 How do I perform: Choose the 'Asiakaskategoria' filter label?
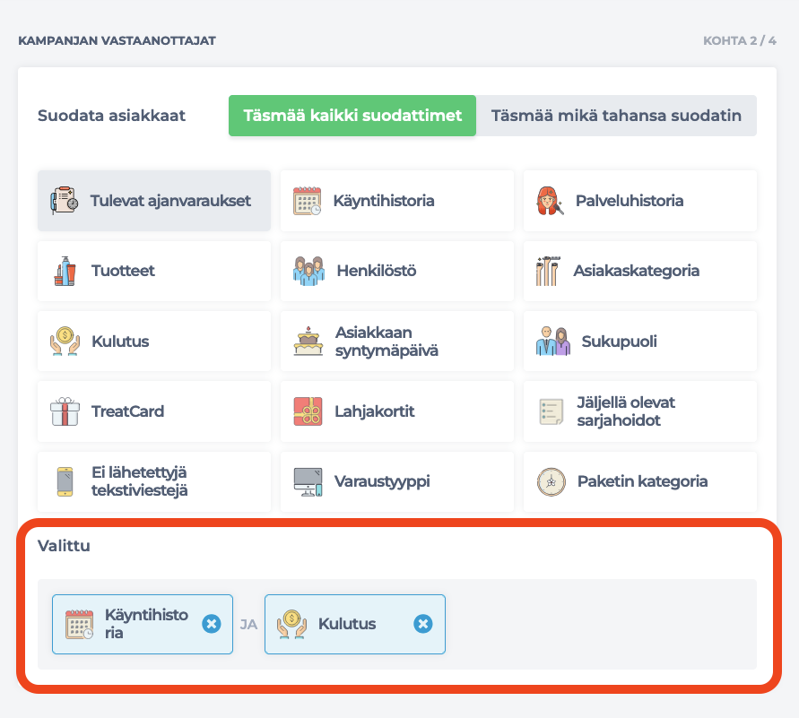pos(637,271)
